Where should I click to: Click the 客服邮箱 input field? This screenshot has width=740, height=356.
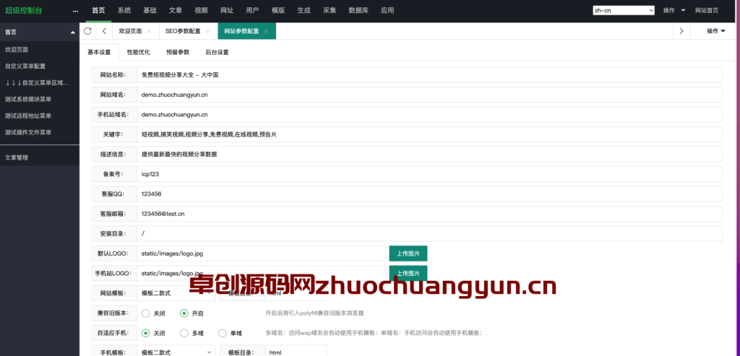coord(429,214)
